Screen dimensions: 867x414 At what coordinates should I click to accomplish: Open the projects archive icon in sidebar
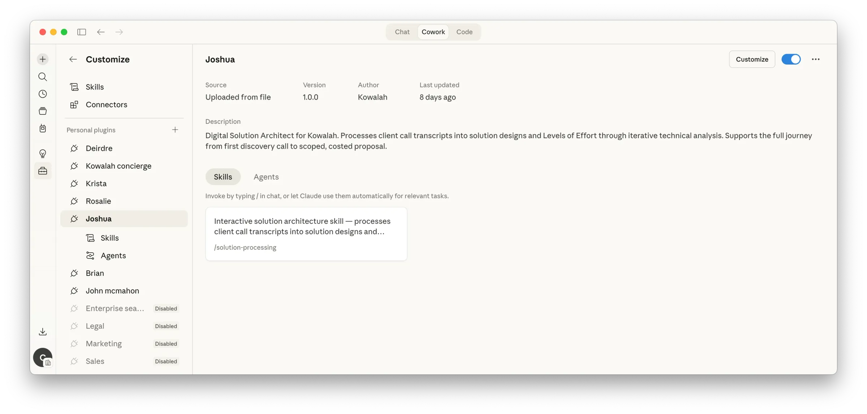[43, 111]
